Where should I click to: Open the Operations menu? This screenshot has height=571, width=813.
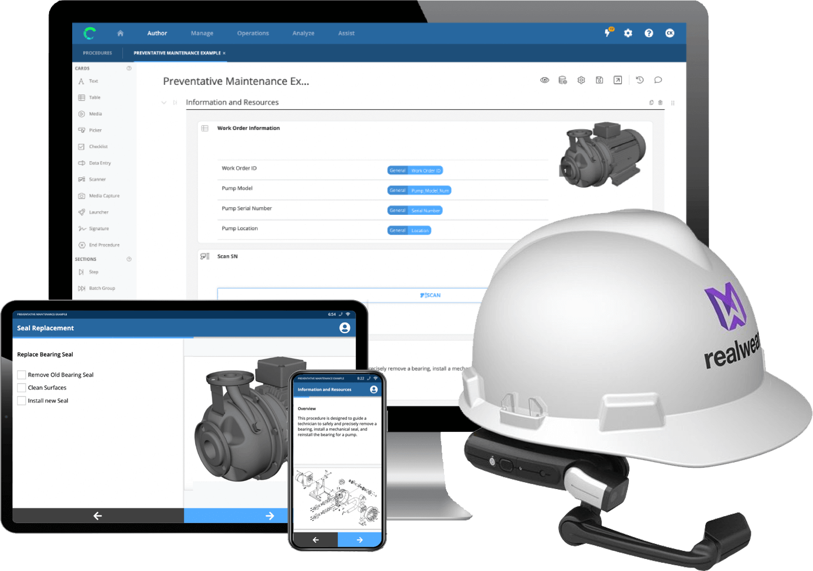click(x=253, y=33)
